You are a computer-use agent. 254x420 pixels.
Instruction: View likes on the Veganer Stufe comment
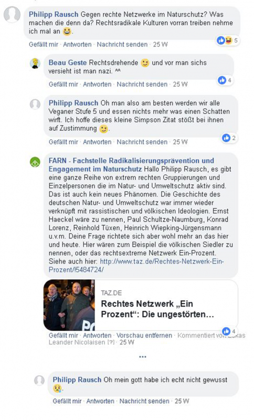pyautogui.click(x=229, y=138)
